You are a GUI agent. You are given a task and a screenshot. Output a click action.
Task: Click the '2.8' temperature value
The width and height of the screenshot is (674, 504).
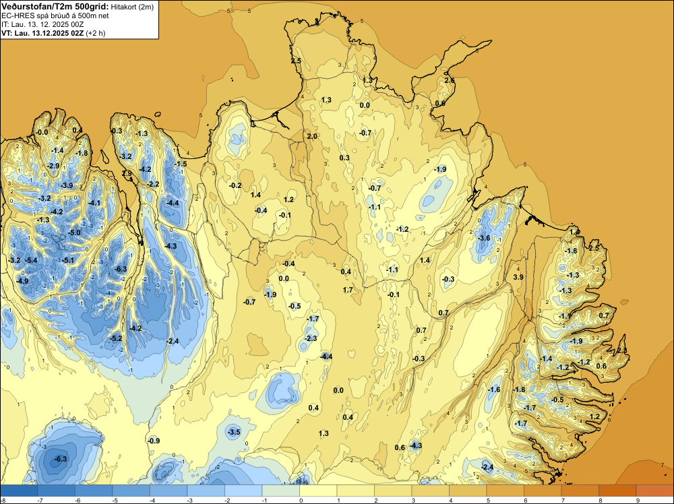point(622,351)
